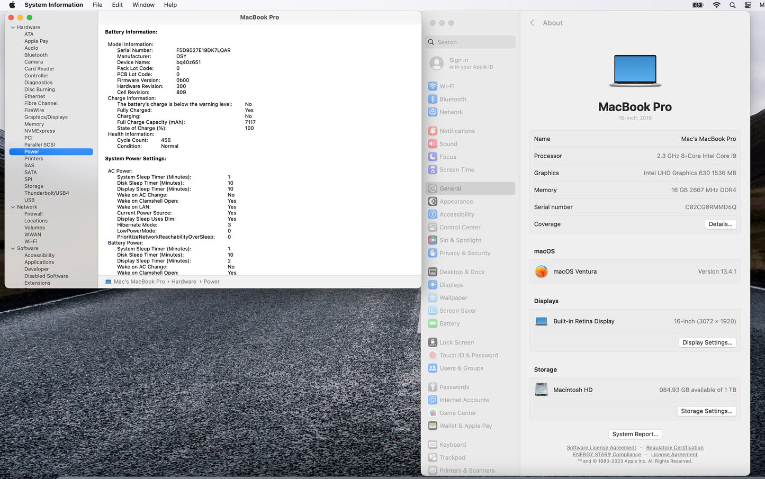Click the Search field in System Settings
The image size is (765, 479).
click(x=470, y=42)
